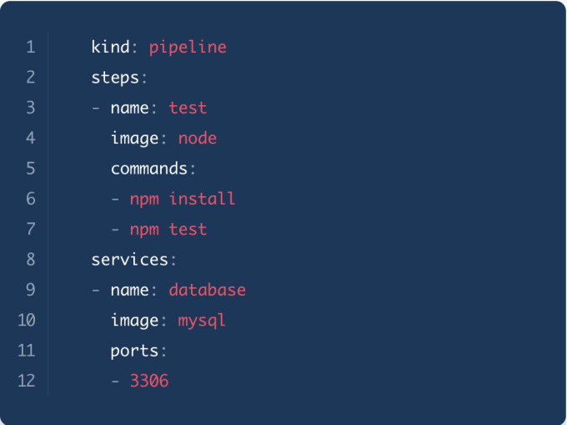The height and width of the screenshot is (425, 567).
Task: Click the 'npm test' command on line 7
Action: pos(168,230)
